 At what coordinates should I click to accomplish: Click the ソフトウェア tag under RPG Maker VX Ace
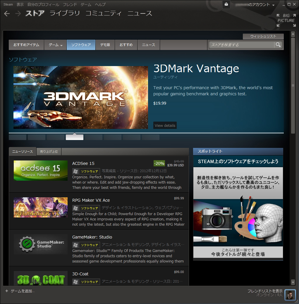[x=90, y=208]
